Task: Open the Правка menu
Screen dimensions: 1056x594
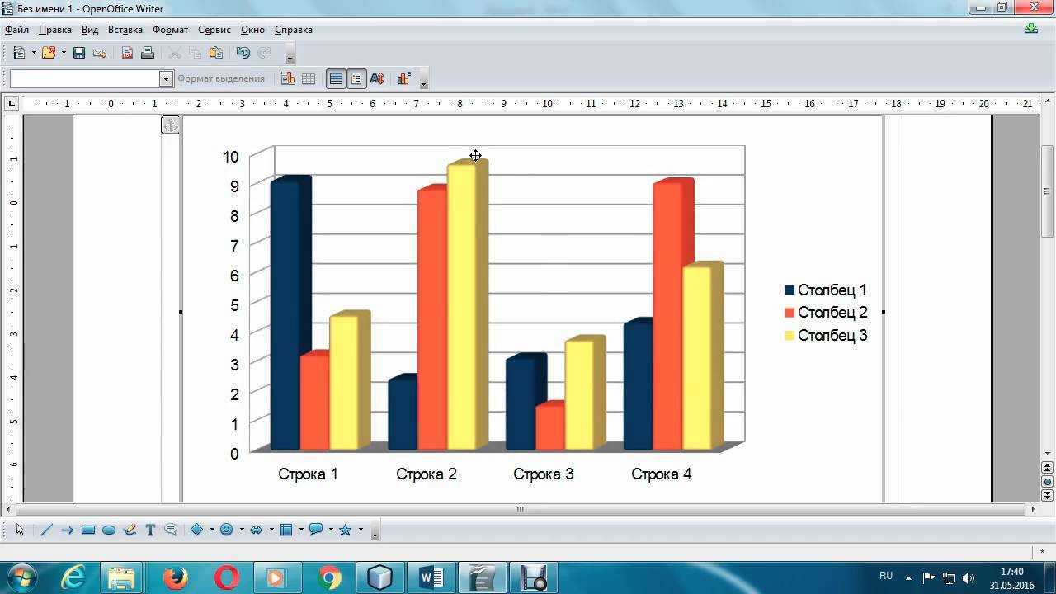Action: (54, 30)
